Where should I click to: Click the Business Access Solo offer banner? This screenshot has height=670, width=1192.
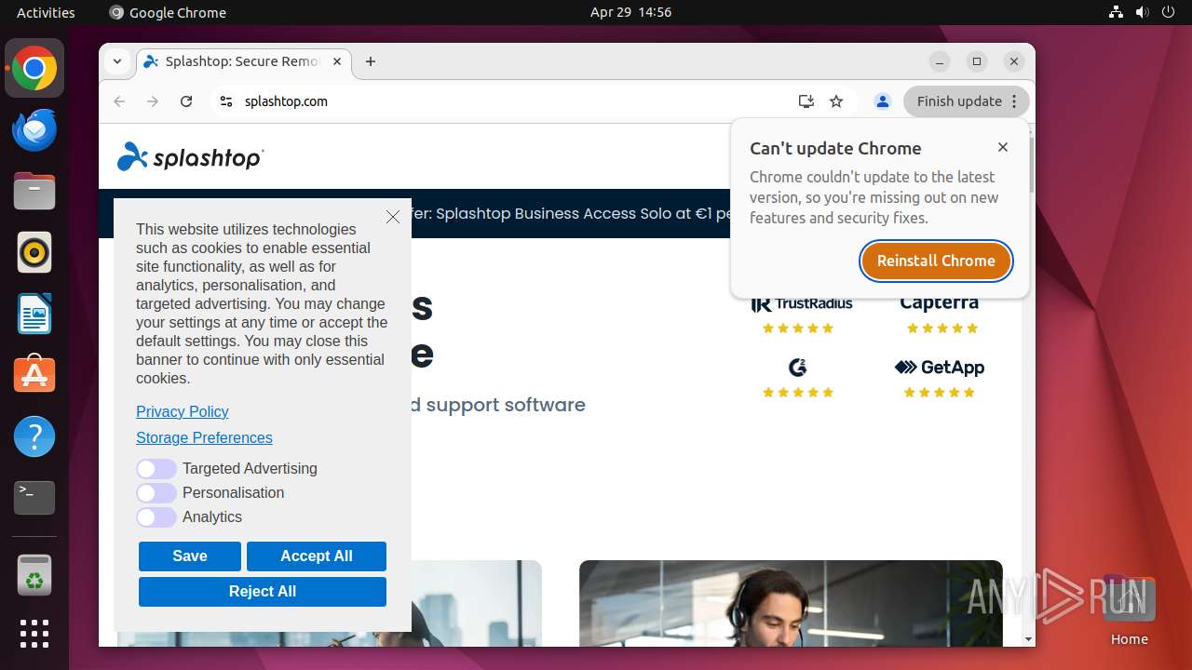coord(572,213)
